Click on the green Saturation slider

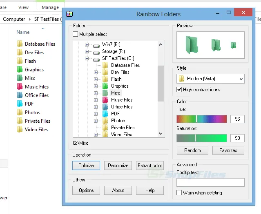(x=202, y=138)
